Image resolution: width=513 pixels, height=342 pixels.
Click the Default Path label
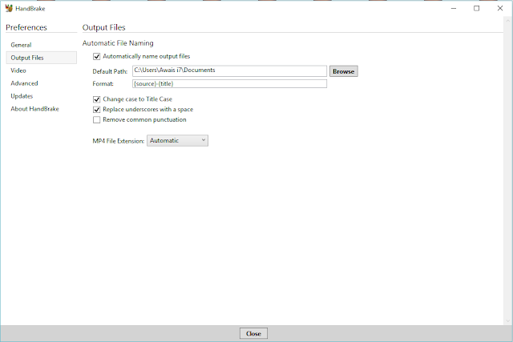tap(110, 71)
